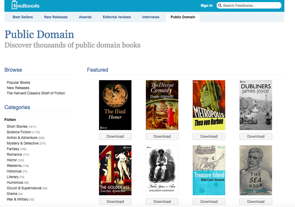Focus the Search Feedbooks field
Screen dimensions: 295x207
(x=249, y=6)
